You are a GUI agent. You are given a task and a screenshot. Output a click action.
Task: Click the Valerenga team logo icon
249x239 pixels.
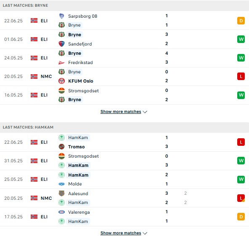click(61, 212)
